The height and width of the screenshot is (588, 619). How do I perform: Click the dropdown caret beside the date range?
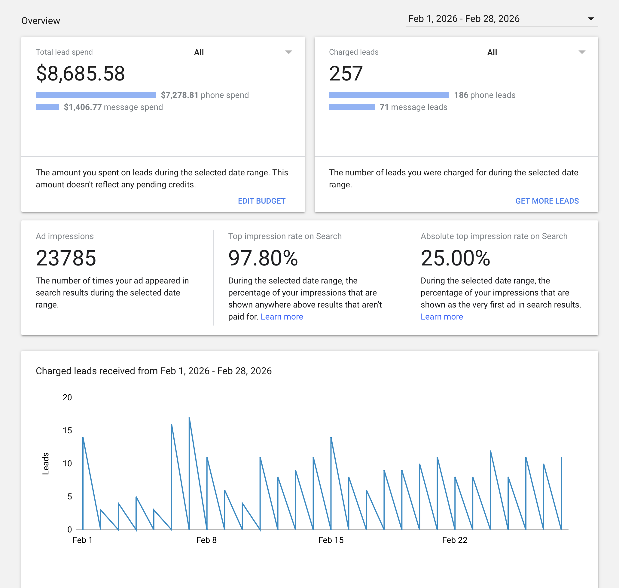(591, 19)
